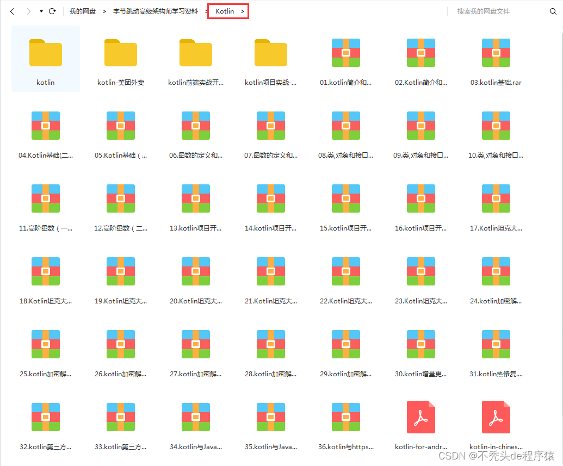
Task: Select archive 36.kotlin与https...
Action: pyautogui.click(x=346, y=417)
